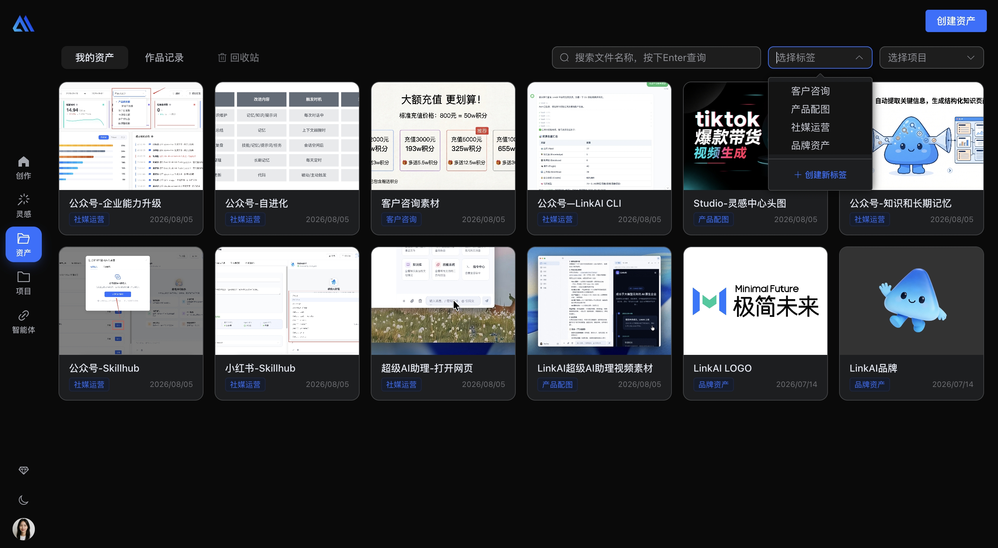Open 公众号-自进化 thumbnail
This screenshot has height=548, width=998.
click(x=287, y=136)
